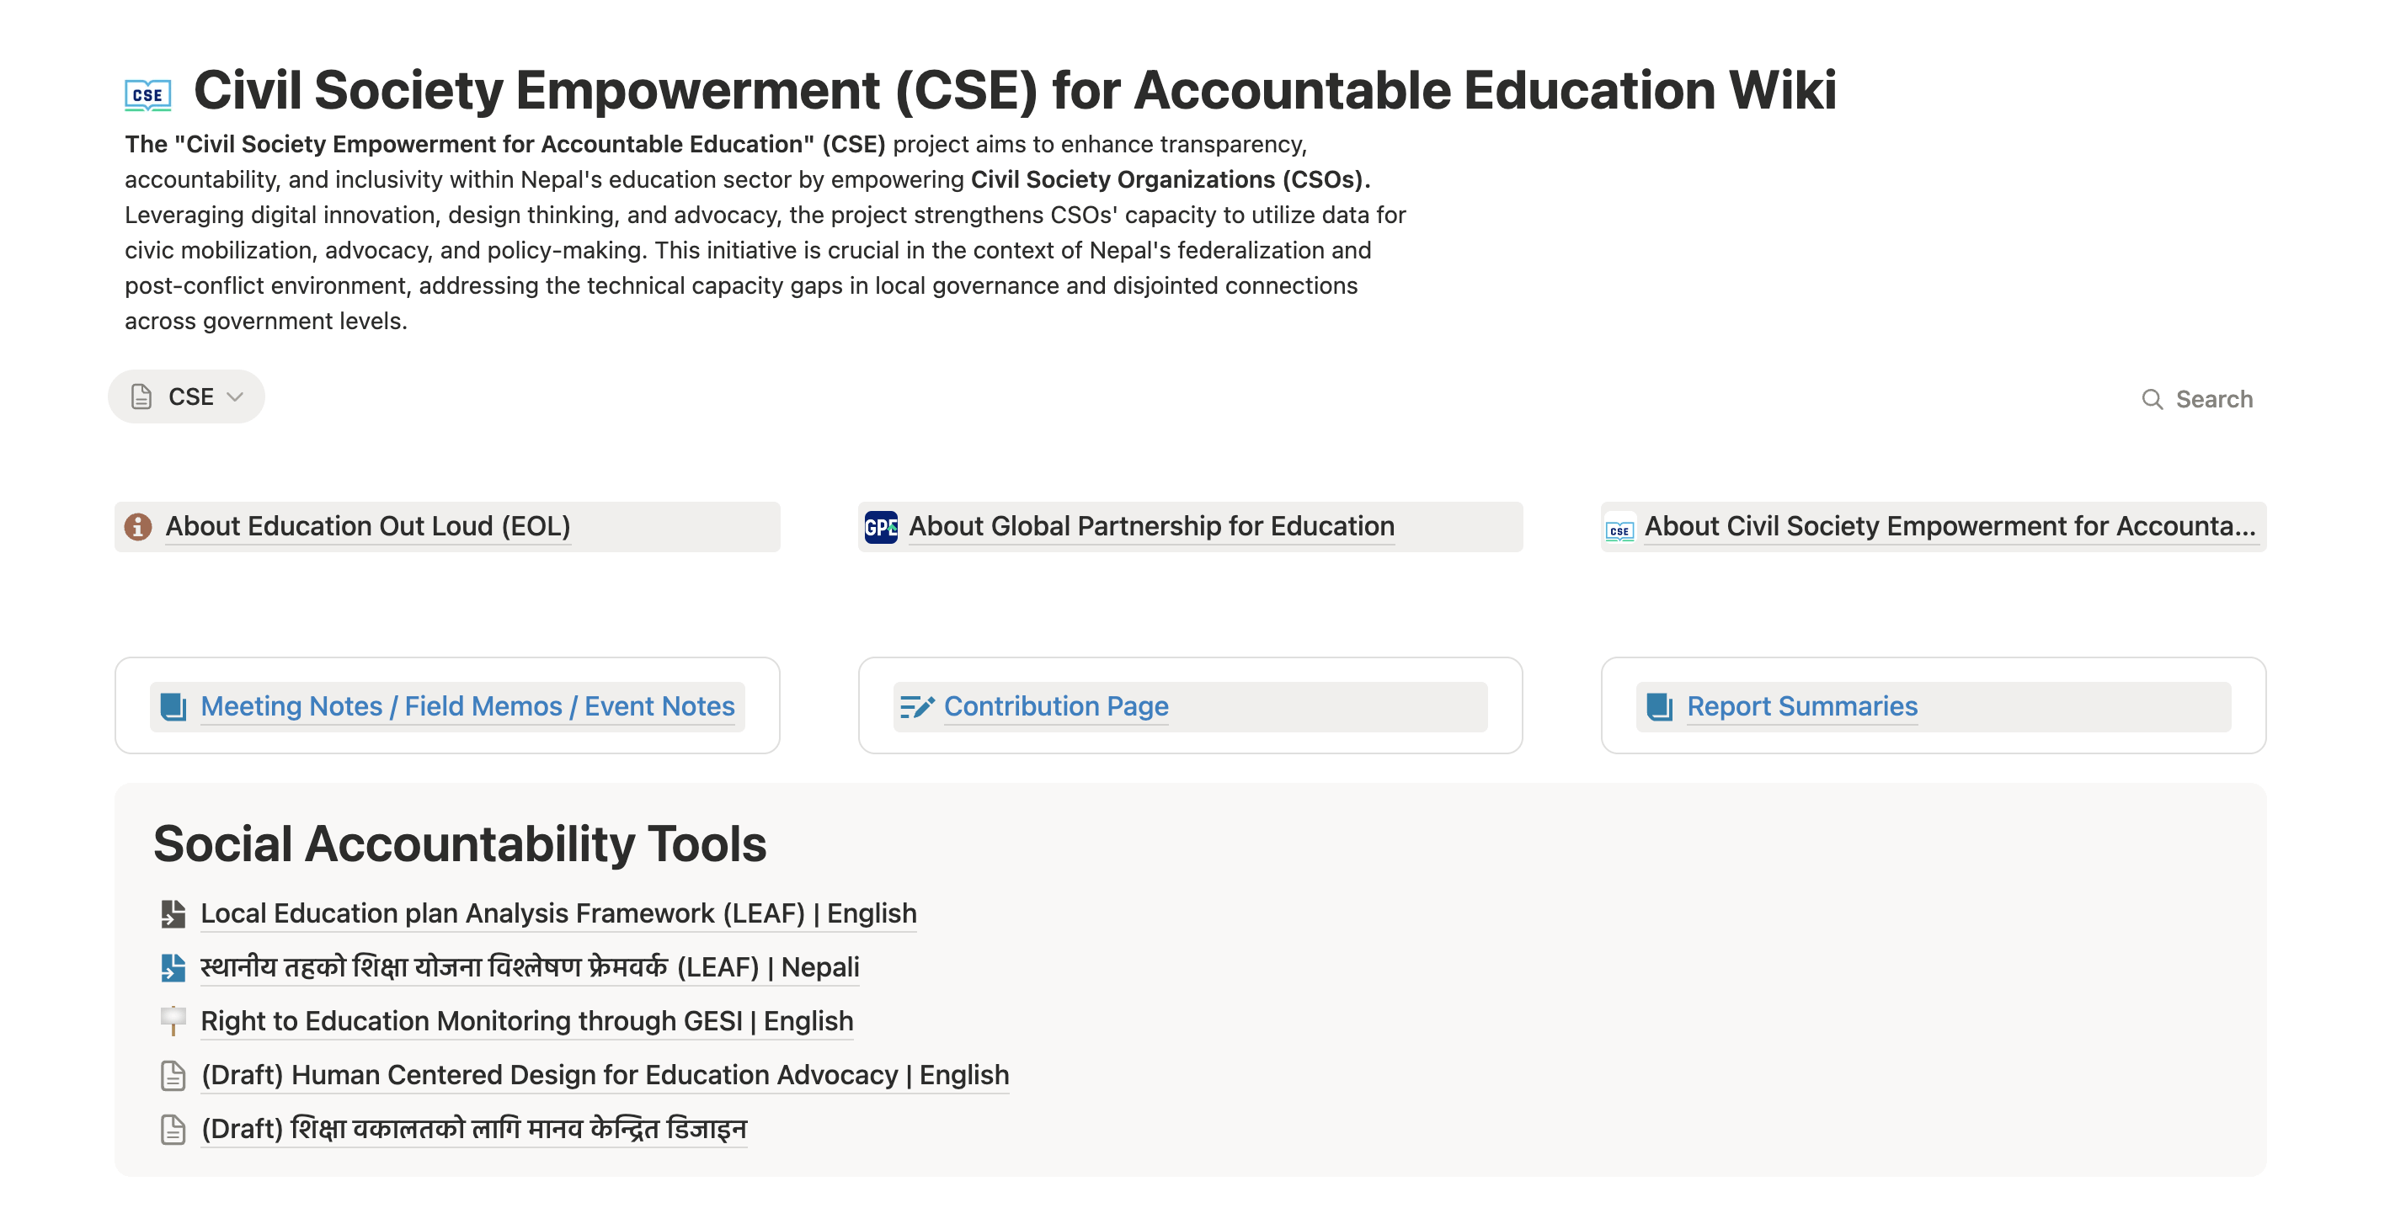Screen dimensions: 2390x1208
Task: Click the info icon for Education Out Loud
Action: (138, 527)
